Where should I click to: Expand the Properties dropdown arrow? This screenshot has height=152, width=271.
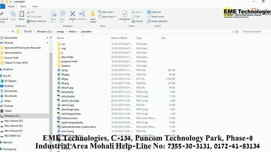pyautogui.click(x=124, y=22)
